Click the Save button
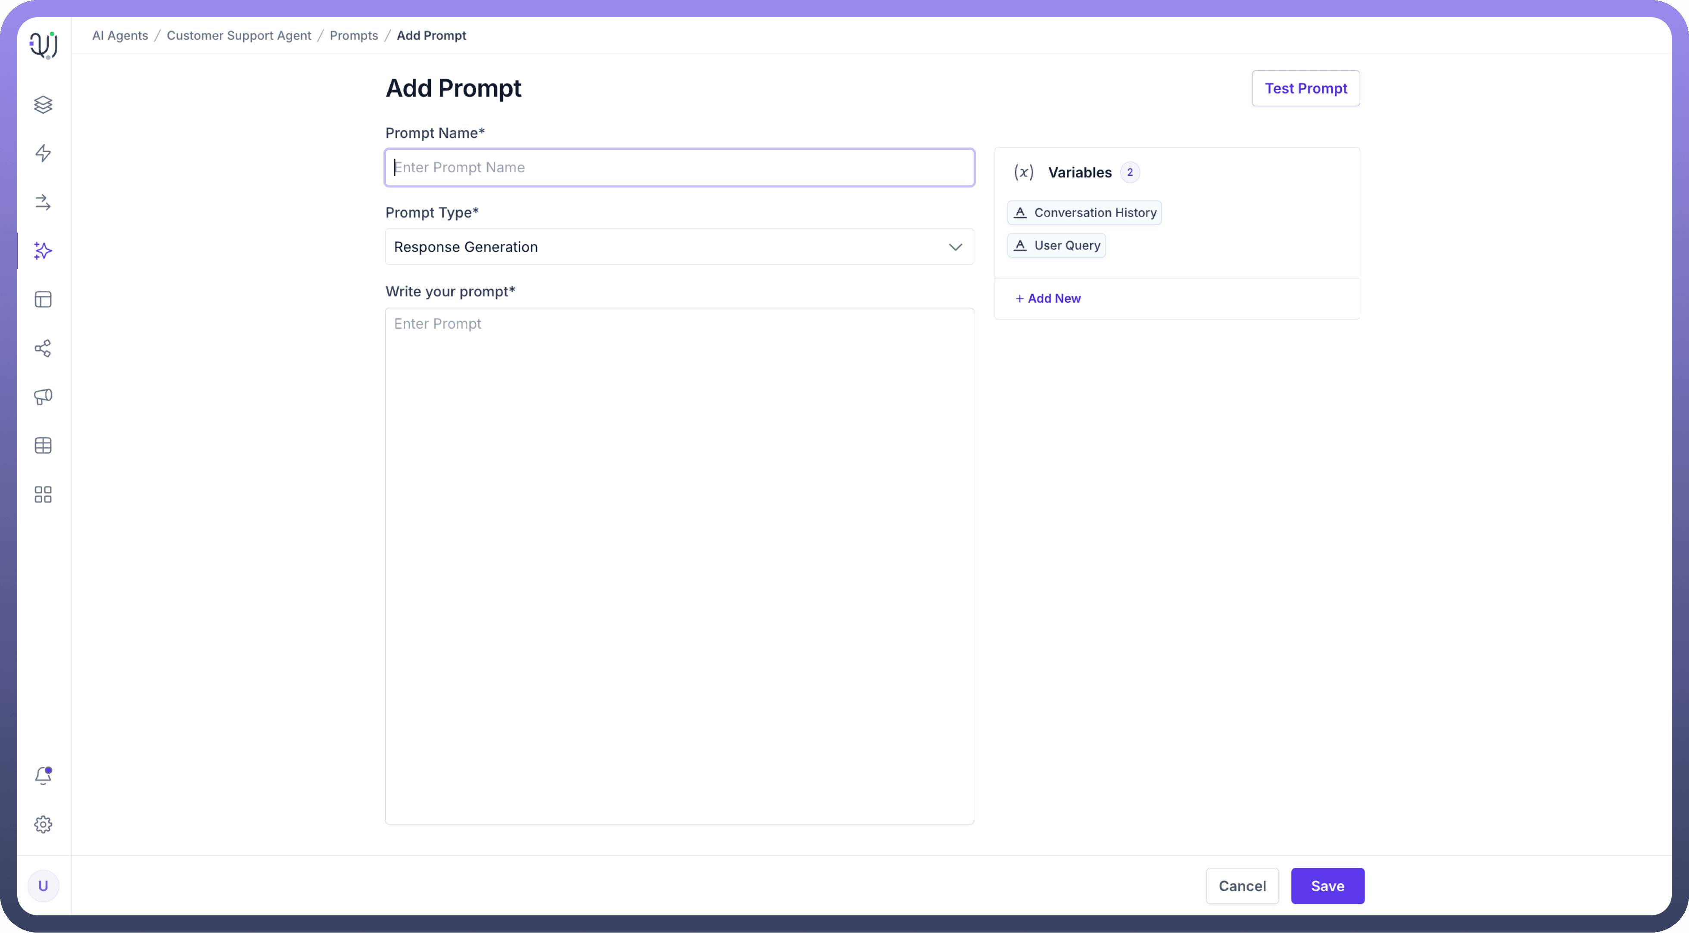This screenshot has height=933, width=1689. [1327, 886]
